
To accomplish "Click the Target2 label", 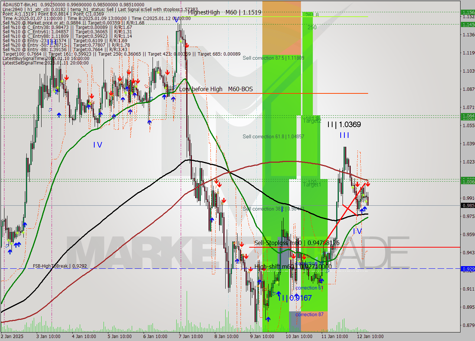I will [x=312, y=121].
